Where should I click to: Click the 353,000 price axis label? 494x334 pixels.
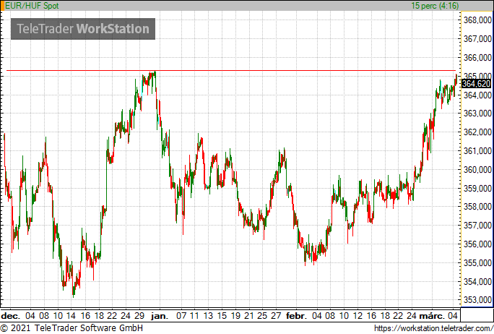pyautogui.click(x=477, y=299)
